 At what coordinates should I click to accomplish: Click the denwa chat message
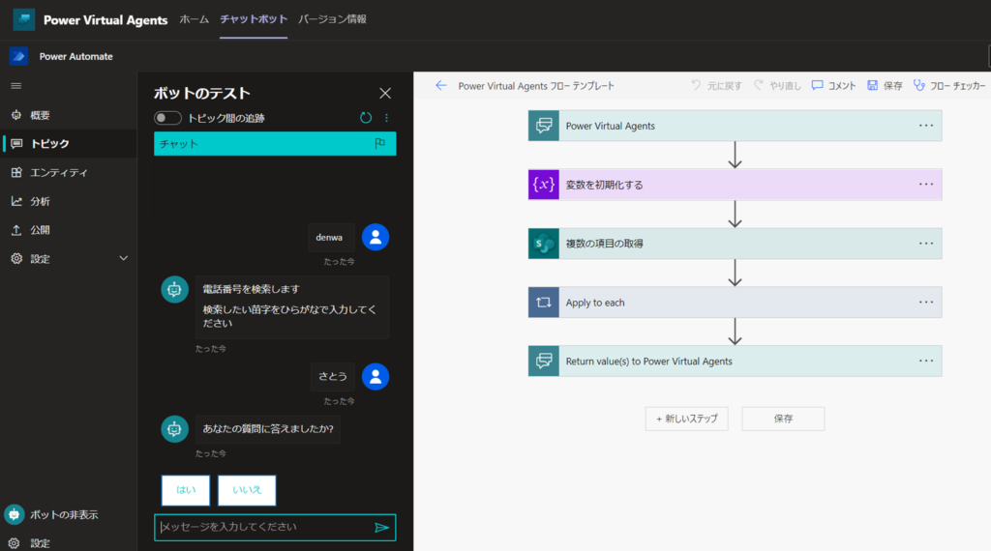pyautogui.click(x=329, y=237)
